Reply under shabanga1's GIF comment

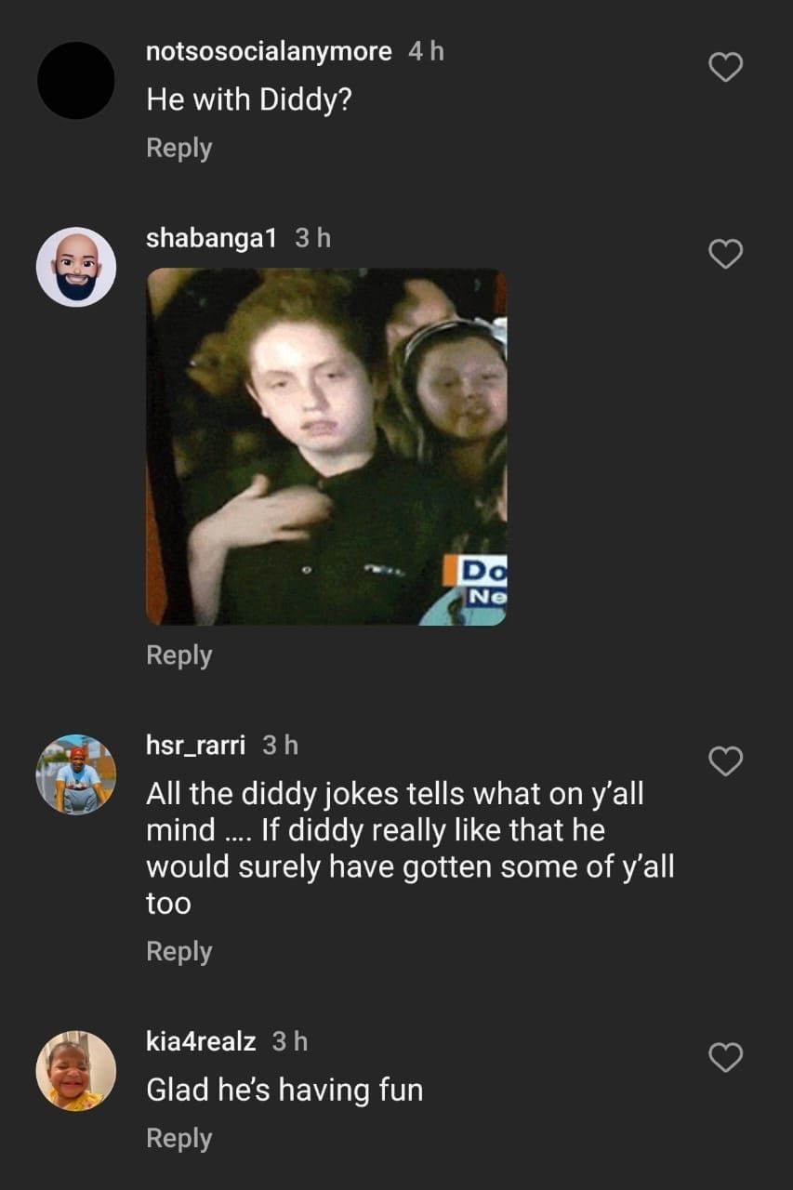pos(179,655)
